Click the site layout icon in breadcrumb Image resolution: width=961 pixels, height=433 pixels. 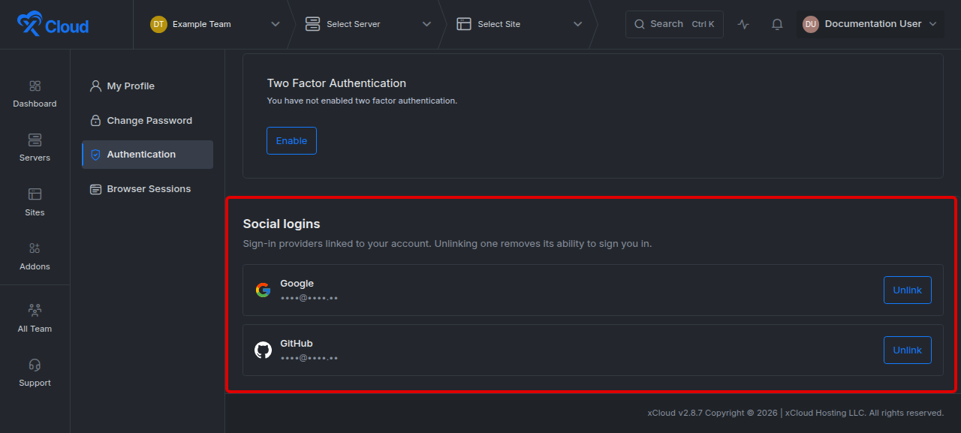(x=464, y=24)
